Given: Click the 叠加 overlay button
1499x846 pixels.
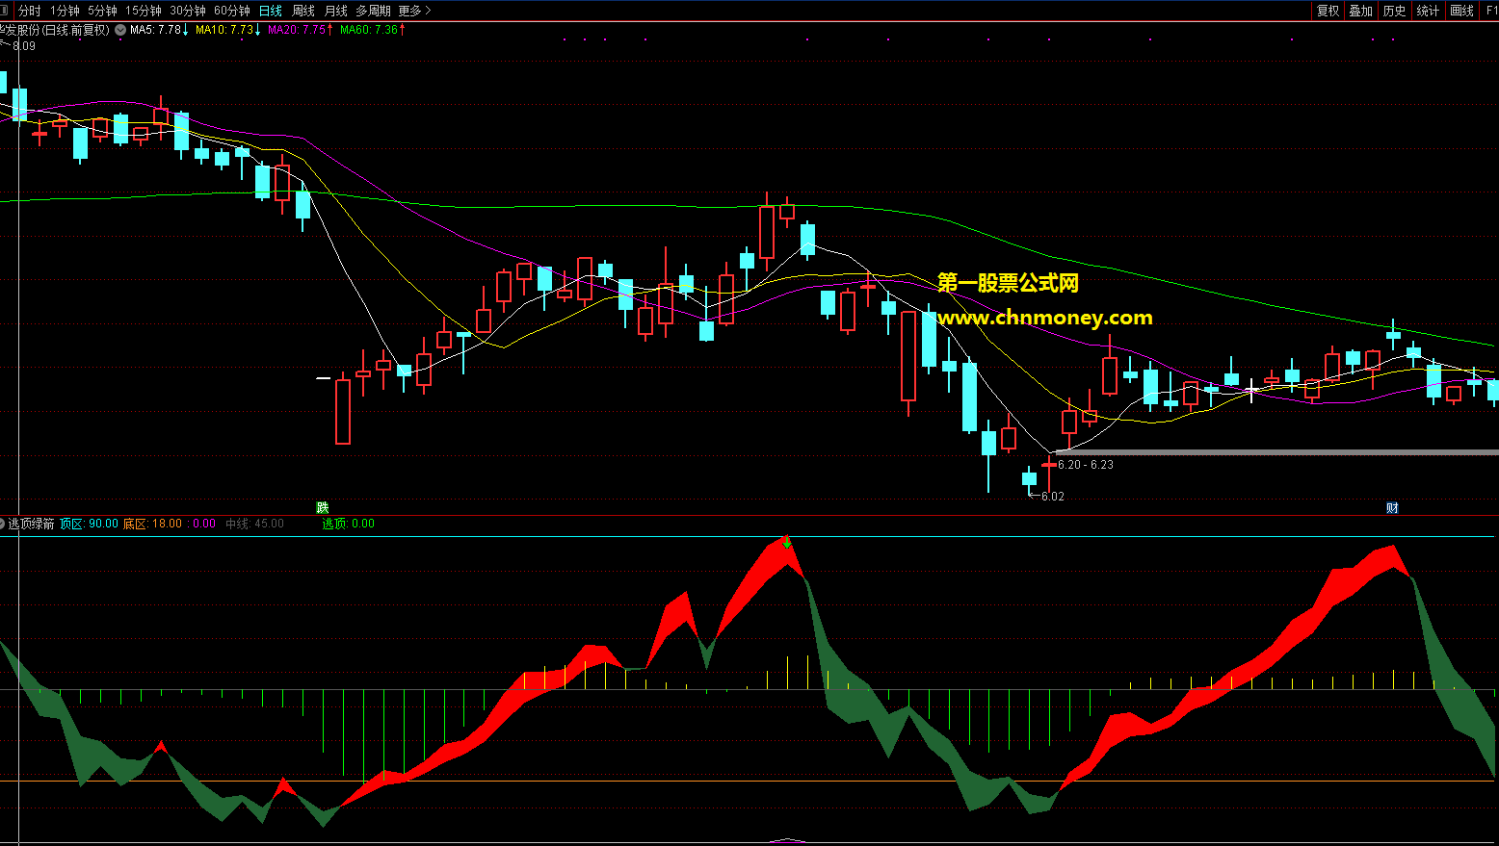Looking at the screenshot, I should 1360,11.
